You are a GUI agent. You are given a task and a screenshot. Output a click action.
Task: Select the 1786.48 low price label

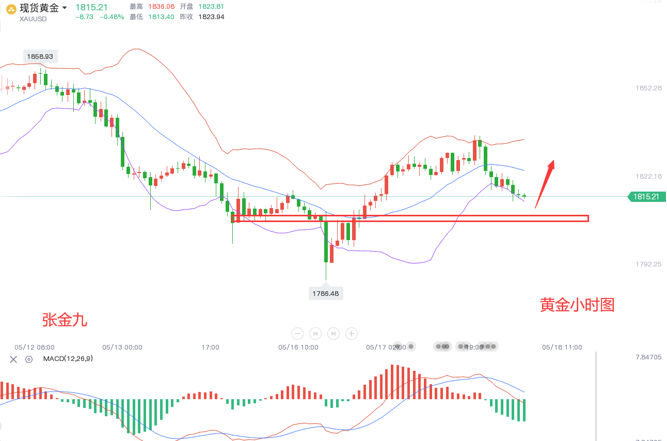(326, 293)
